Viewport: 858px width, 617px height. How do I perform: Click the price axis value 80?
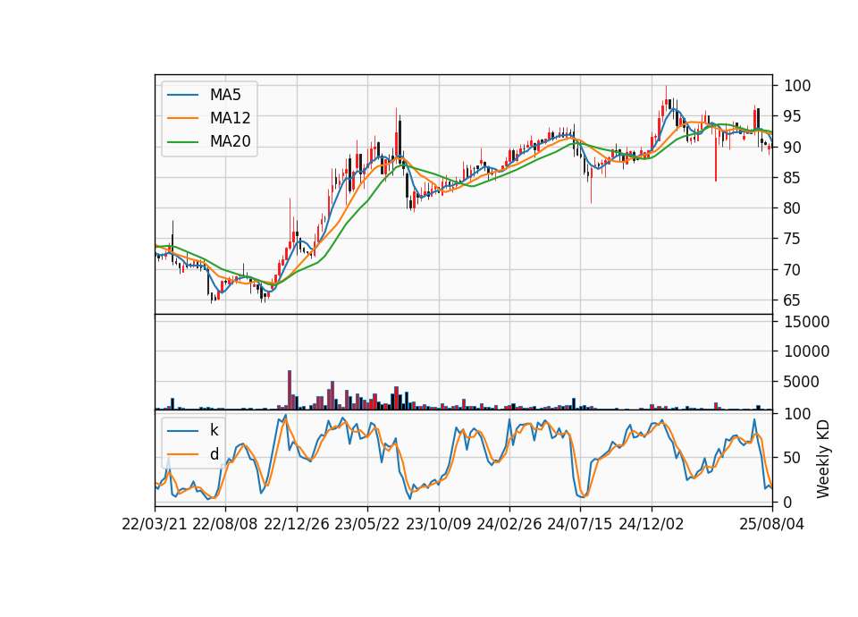793,208
